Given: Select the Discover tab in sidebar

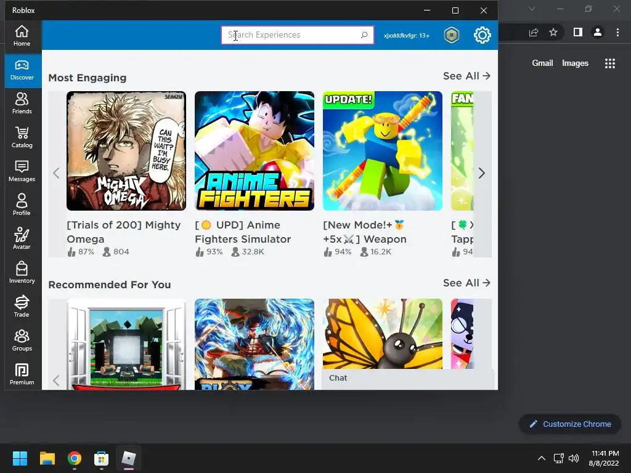Looking at the screenshot, I should click(22, 70).
